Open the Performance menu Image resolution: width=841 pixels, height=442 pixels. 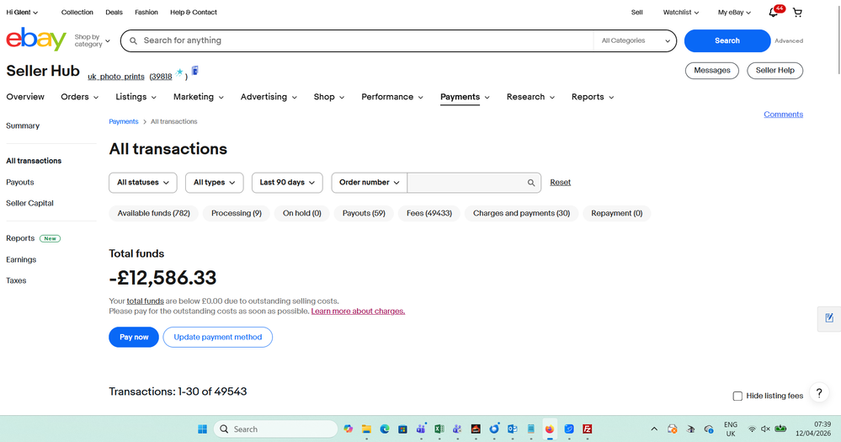click(x=392, y=97)
